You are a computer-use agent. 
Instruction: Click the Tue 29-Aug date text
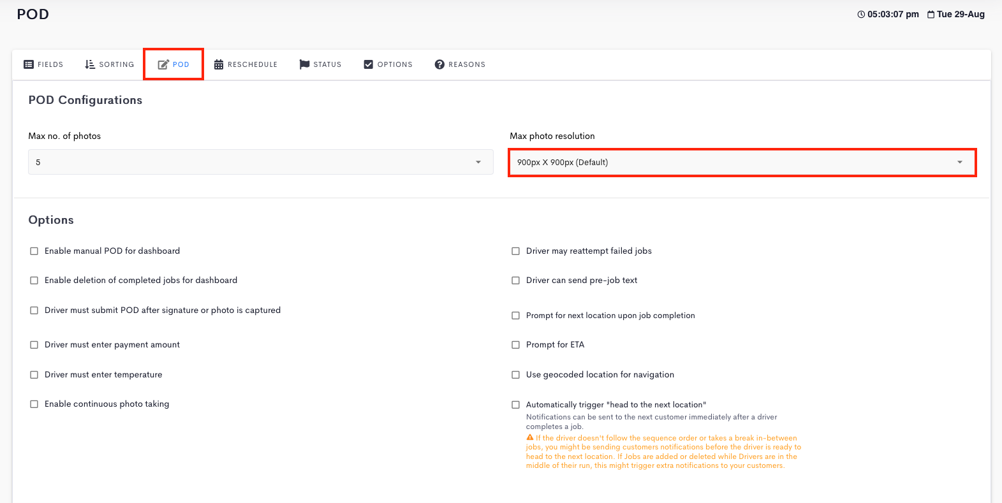pos(961,14)
